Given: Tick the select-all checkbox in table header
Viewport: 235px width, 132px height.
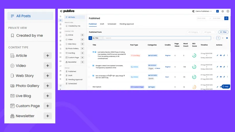Looking at the screenshot, I should pyautogui.click(x=89, y=45).
